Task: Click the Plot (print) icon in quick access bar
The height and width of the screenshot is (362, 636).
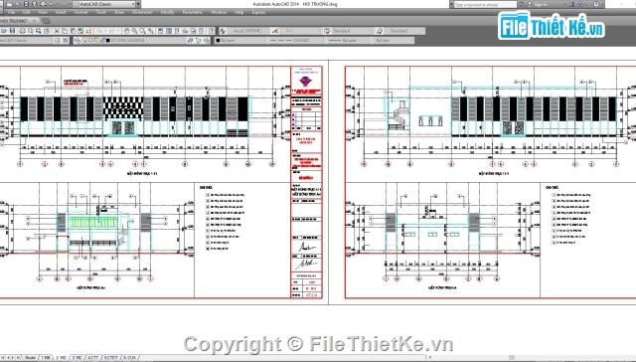Action: coord(43,4)
